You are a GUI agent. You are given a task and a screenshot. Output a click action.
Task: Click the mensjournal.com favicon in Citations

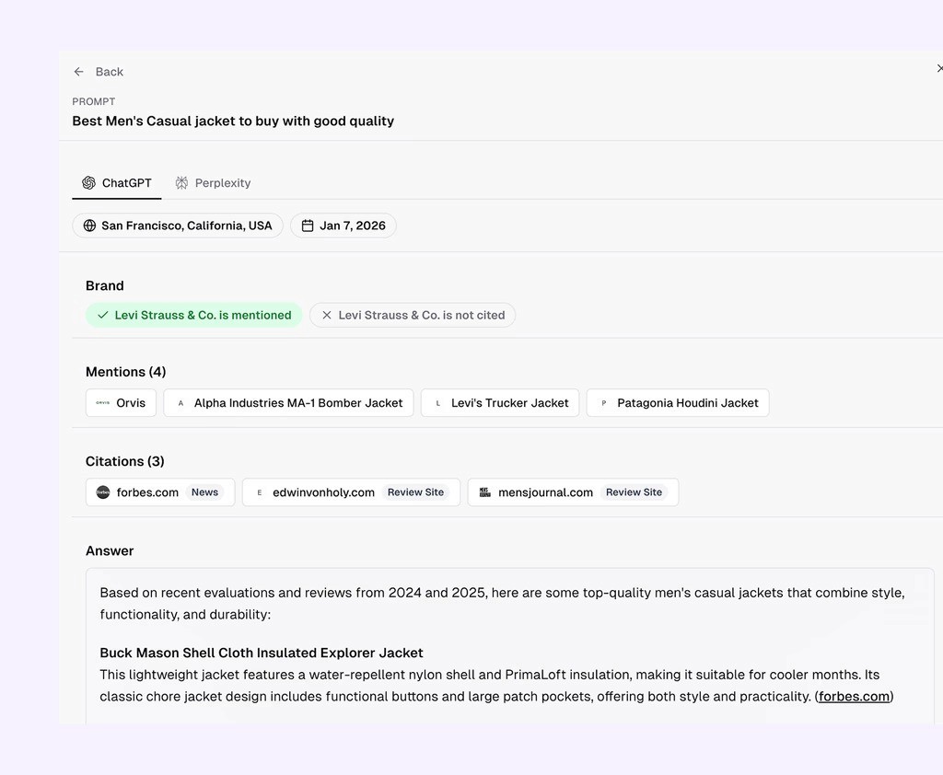[484, 492]
